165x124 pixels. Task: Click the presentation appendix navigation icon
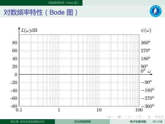(149, 117)
